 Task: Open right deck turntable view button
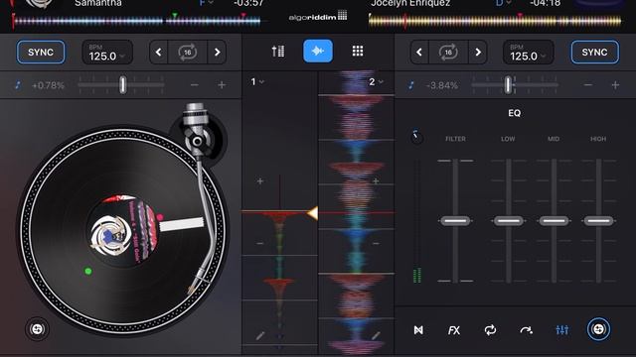(x=598, y=329)
